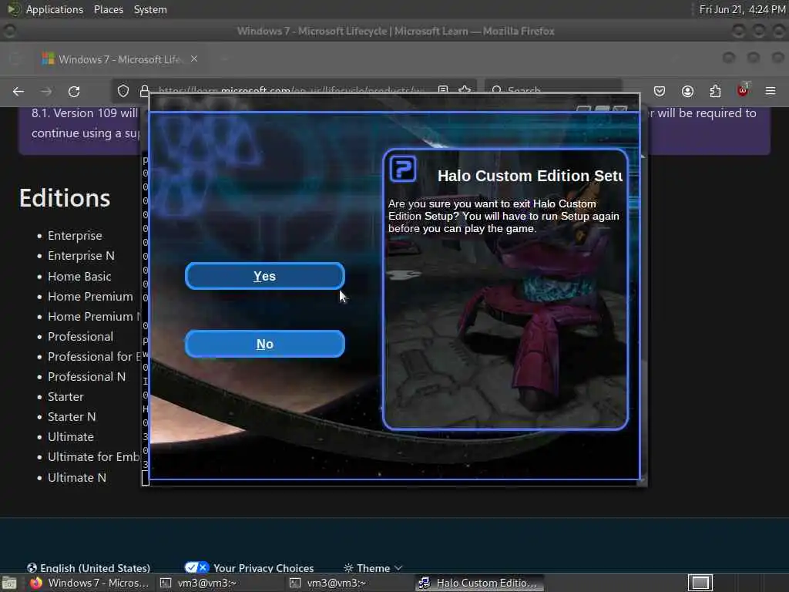
Task: Open the Firefox account icon
Action: (x=687, y=91)
